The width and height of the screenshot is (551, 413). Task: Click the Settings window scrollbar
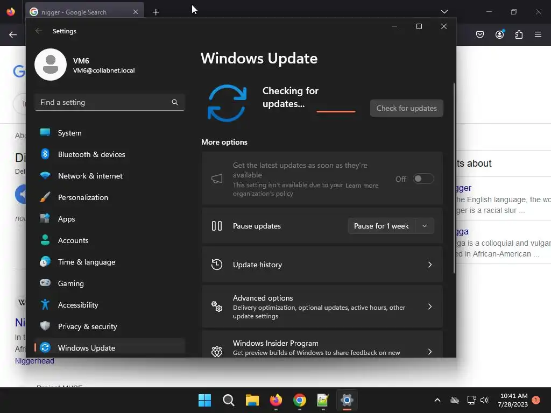tap(454, 178)
